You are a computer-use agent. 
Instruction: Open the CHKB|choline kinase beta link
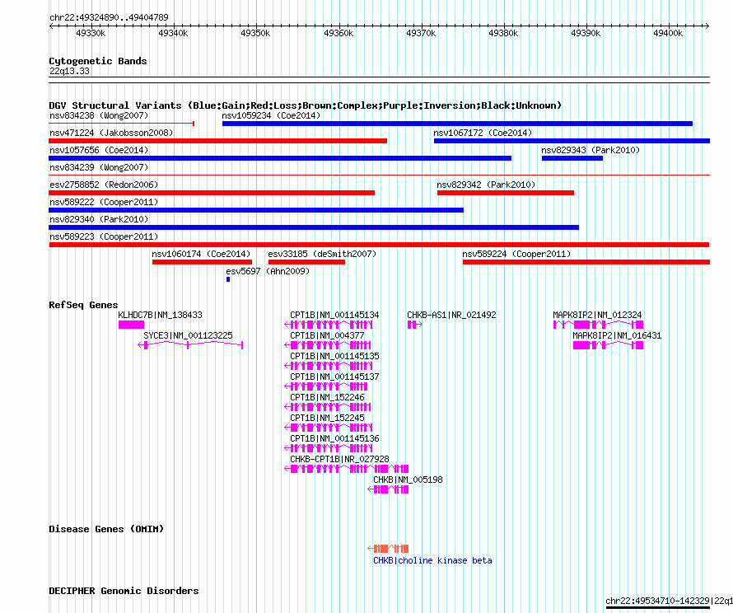click(432, 560)
